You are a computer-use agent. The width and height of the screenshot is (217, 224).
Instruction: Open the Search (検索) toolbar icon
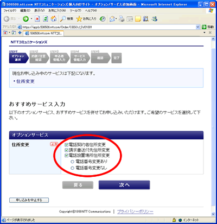point(67,18)
